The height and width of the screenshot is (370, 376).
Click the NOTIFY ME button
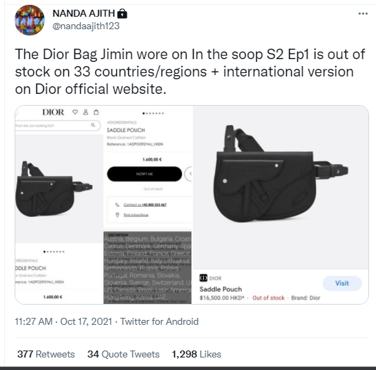(x=144, y=174)
